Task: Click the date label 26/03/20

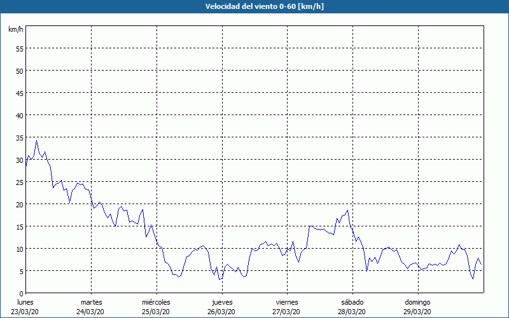Action: point(221,312)
